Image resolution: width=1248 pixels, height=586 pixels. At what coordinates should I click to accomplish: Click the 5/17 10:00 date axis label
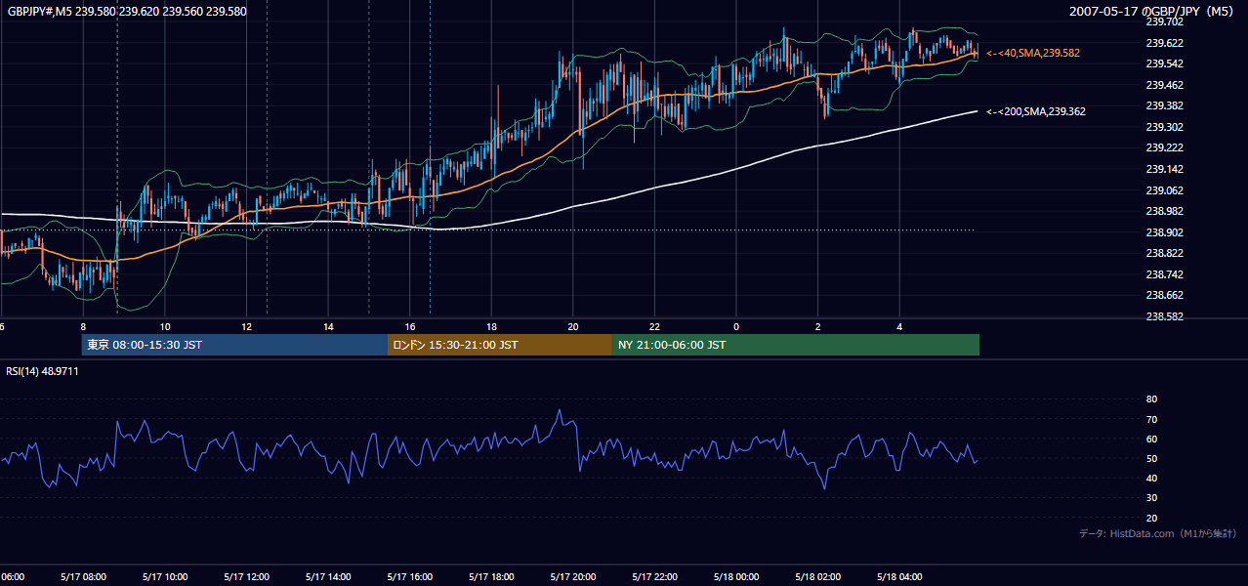(165, 577)
